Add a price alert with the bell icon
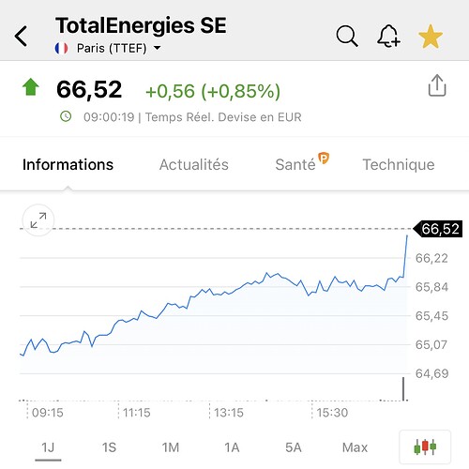469x469 pixels. click(x=388, y=37)
